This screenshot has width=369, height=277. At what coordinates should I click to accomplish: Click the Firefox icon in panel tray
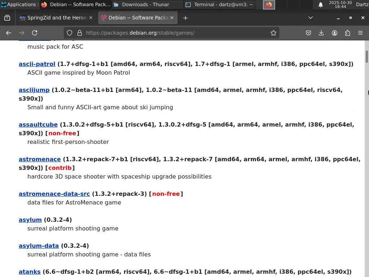tap(269, 5)
